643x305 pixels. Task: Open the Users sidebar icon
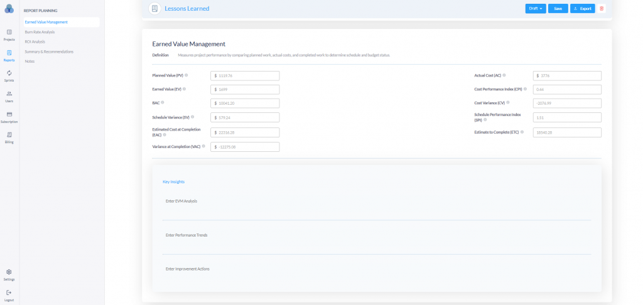(x=9, y=94)
